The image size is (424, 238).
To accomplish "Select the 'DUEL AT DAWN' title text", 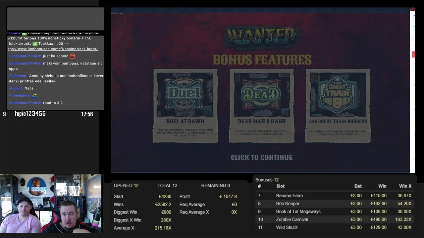I will [185, 121].
